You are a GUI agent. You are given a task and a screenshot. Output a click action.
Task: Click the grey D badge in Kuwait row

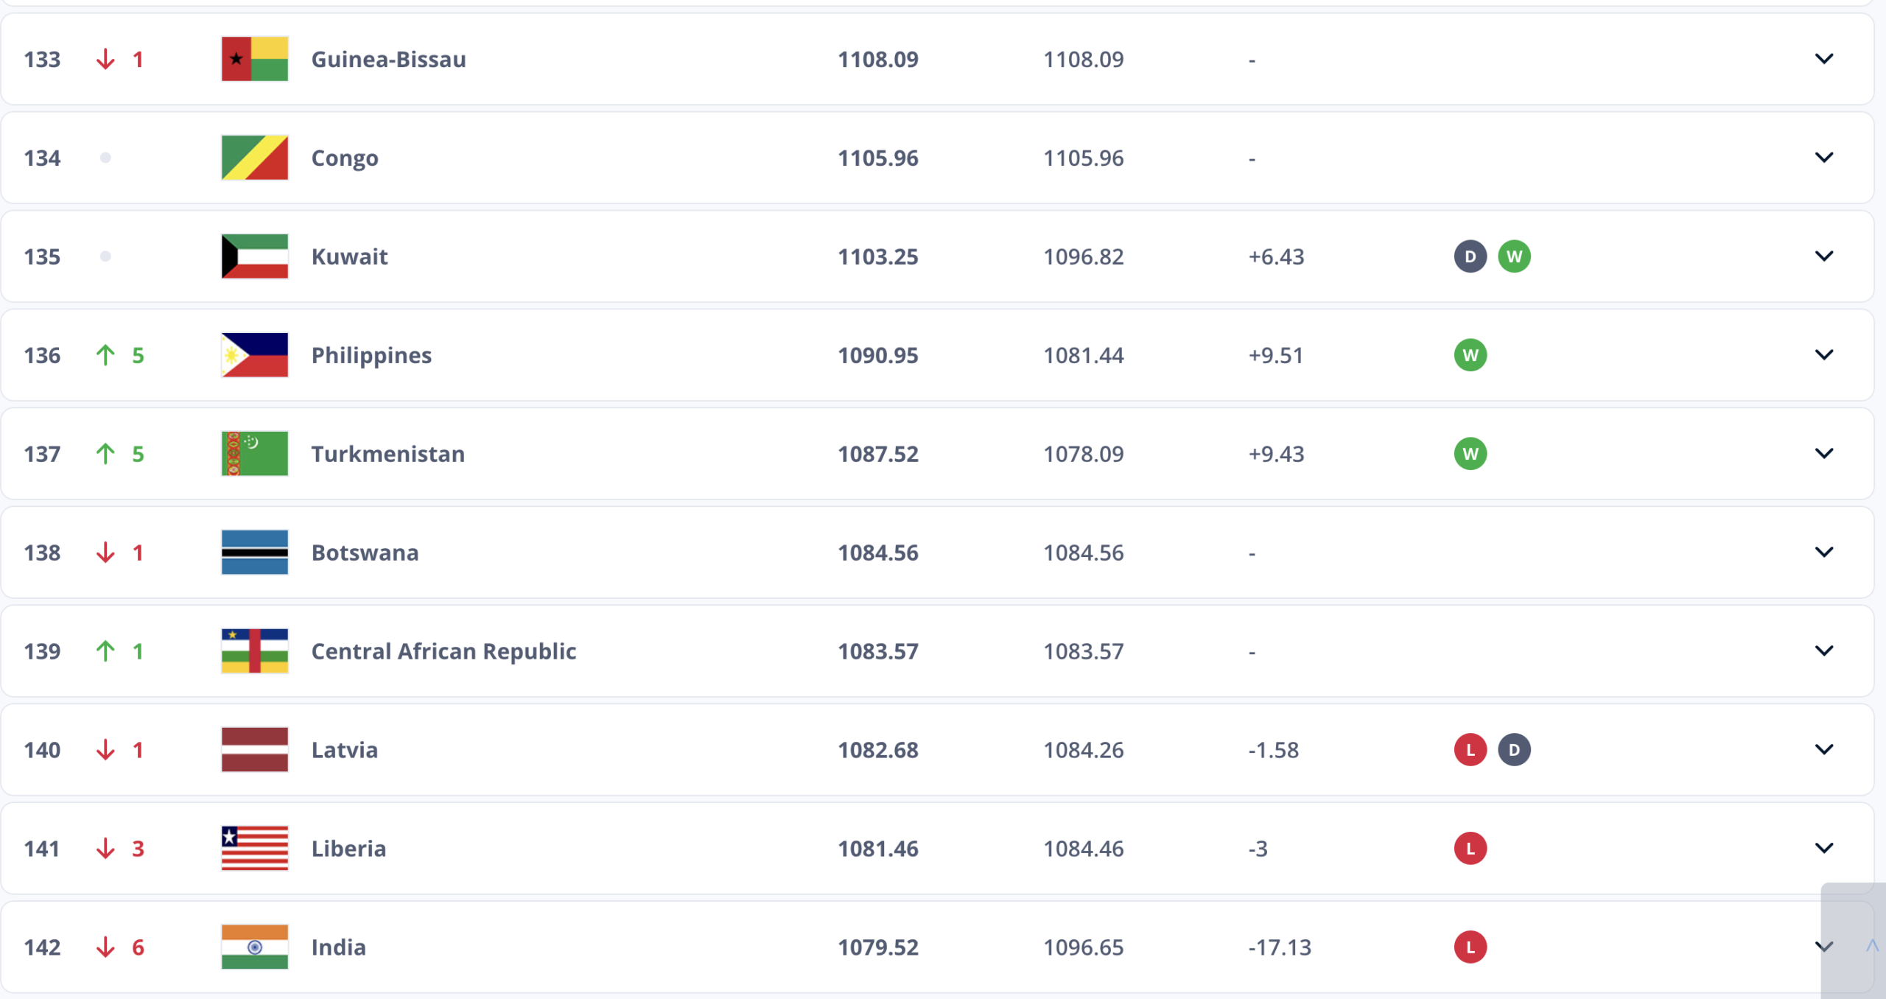[1470, 256]
